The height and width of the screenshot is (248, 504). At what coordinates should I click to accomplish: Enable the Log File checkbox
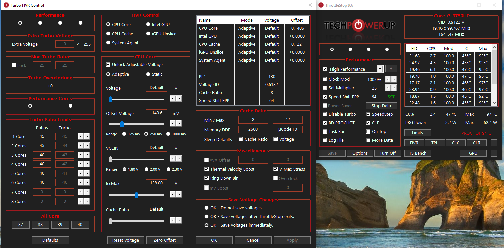pyautogui.click(x=325, y=140)
